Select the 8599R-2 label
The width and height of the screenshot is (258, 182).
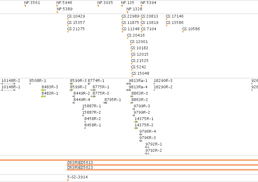tap(78, 87)
